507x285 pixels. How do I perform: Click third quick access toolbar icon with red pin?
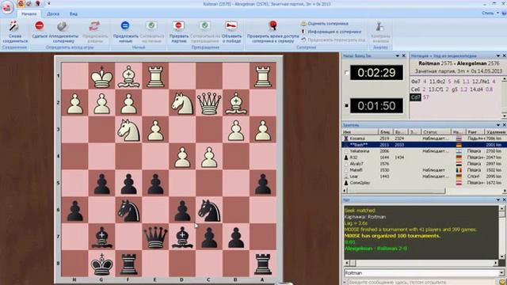(x=37, y=3)
